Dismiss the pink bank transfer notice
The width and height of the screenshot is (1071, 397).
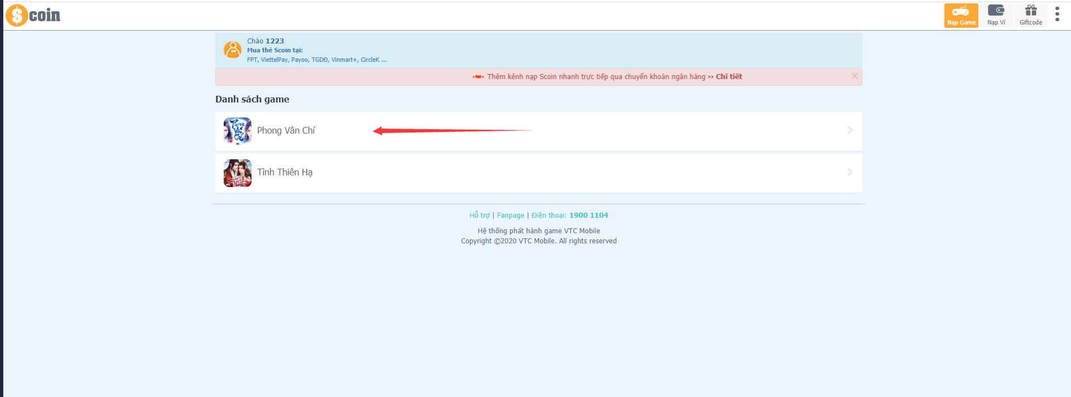[x=854, y=76]
